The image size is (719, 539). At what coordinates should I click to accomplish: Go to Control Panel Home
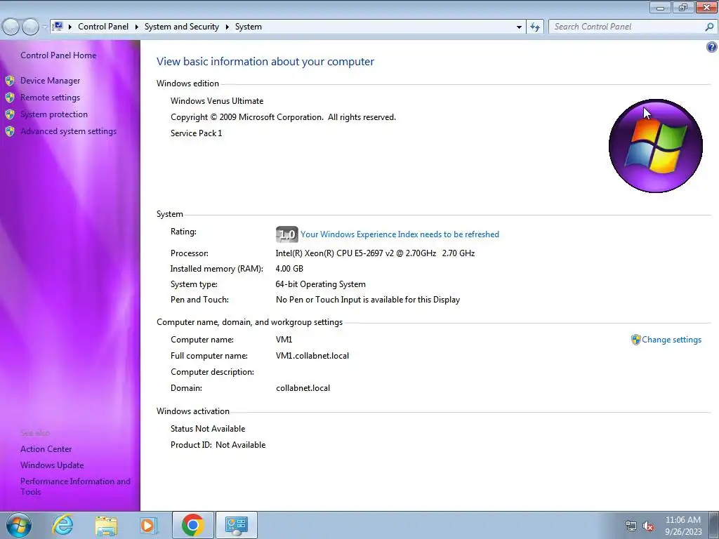tap(58, 55)
